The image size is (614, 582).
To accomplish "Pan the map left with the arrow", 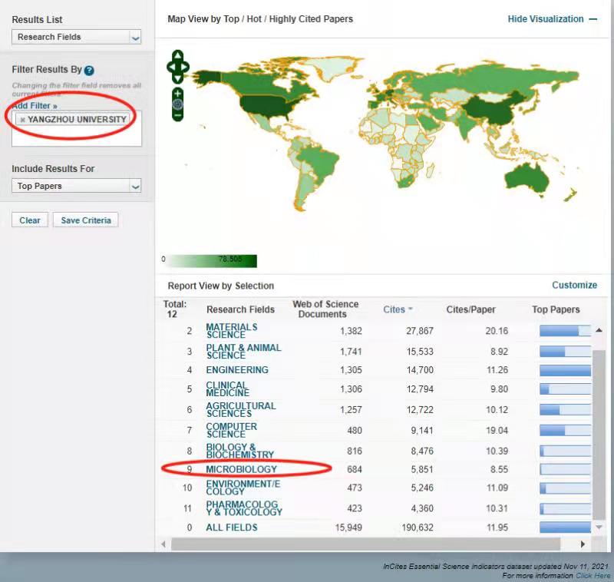I will pos(170,68).
